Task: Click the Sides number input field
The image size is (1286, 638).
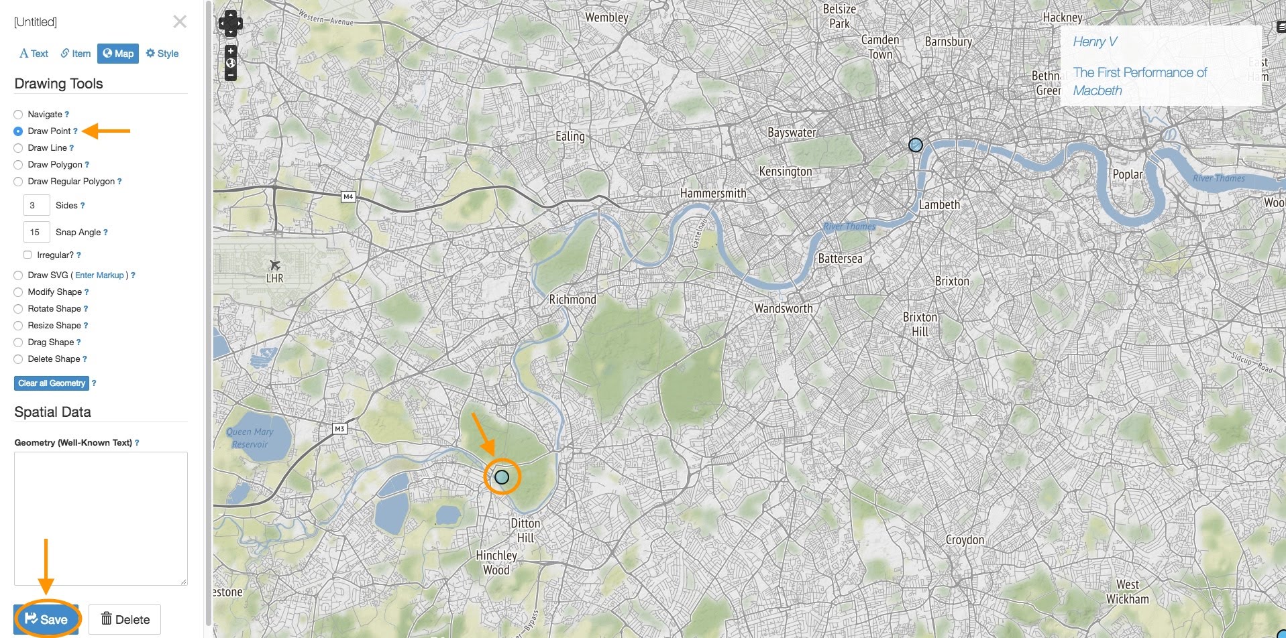Action: tap(37, 205)
